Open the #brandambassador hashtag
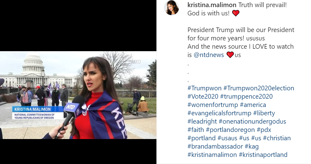Viewport: 311px width, 164px height. (215, 146)
